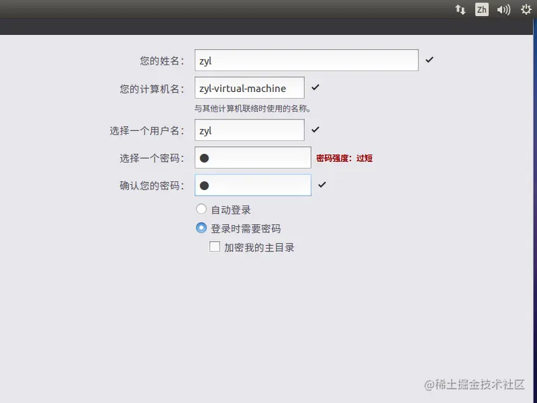Select the 自动登录 radio option

201,209
